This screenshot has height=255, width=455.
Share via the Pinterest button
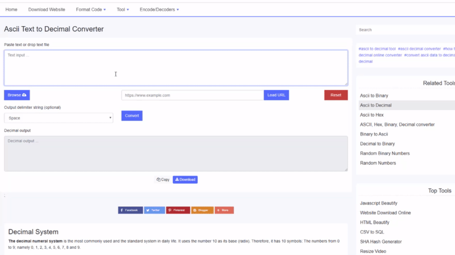point(178,210)
